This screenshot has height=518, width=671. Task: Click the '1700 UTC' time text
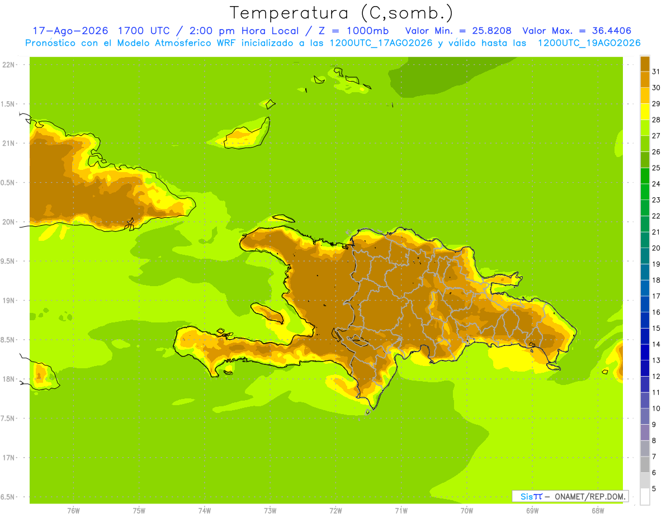(x=143, y=31)
